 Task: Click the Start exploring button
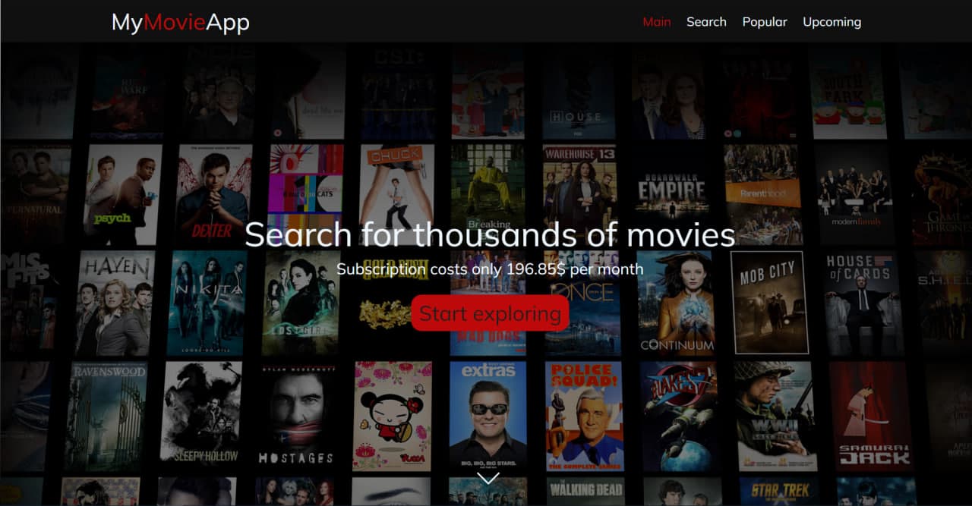tap(490, 313)
